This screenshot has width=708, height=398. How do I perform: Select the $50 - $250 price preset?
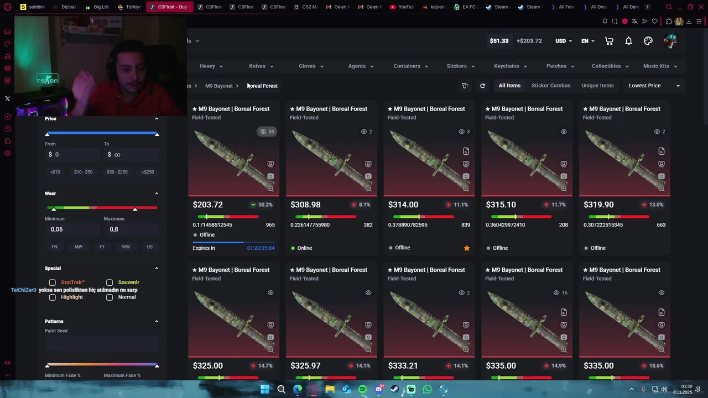point(117,172)
